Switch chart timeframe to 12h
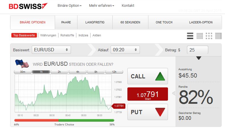Viewport: 225px width, 128px height. (114, 72)
